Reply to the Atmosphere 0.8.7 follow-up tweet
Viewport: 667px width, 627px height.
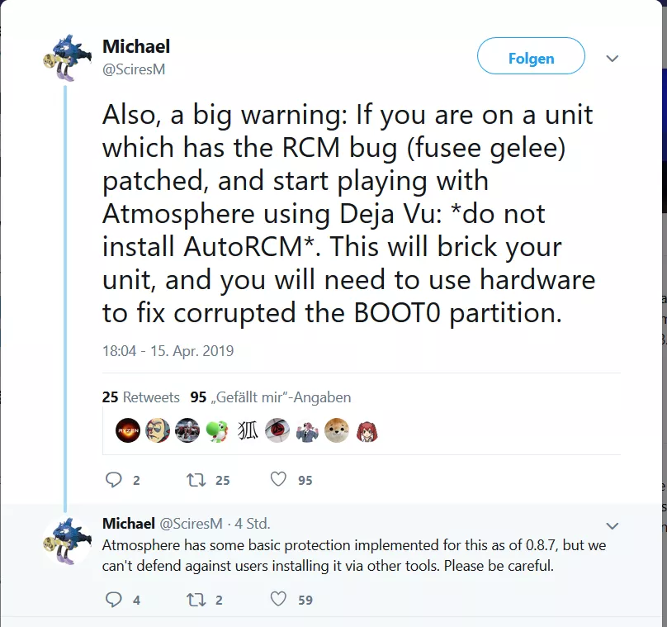click(113, 600)
